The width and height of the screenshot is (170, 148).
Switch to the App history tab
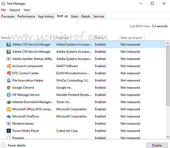[46, 16]
